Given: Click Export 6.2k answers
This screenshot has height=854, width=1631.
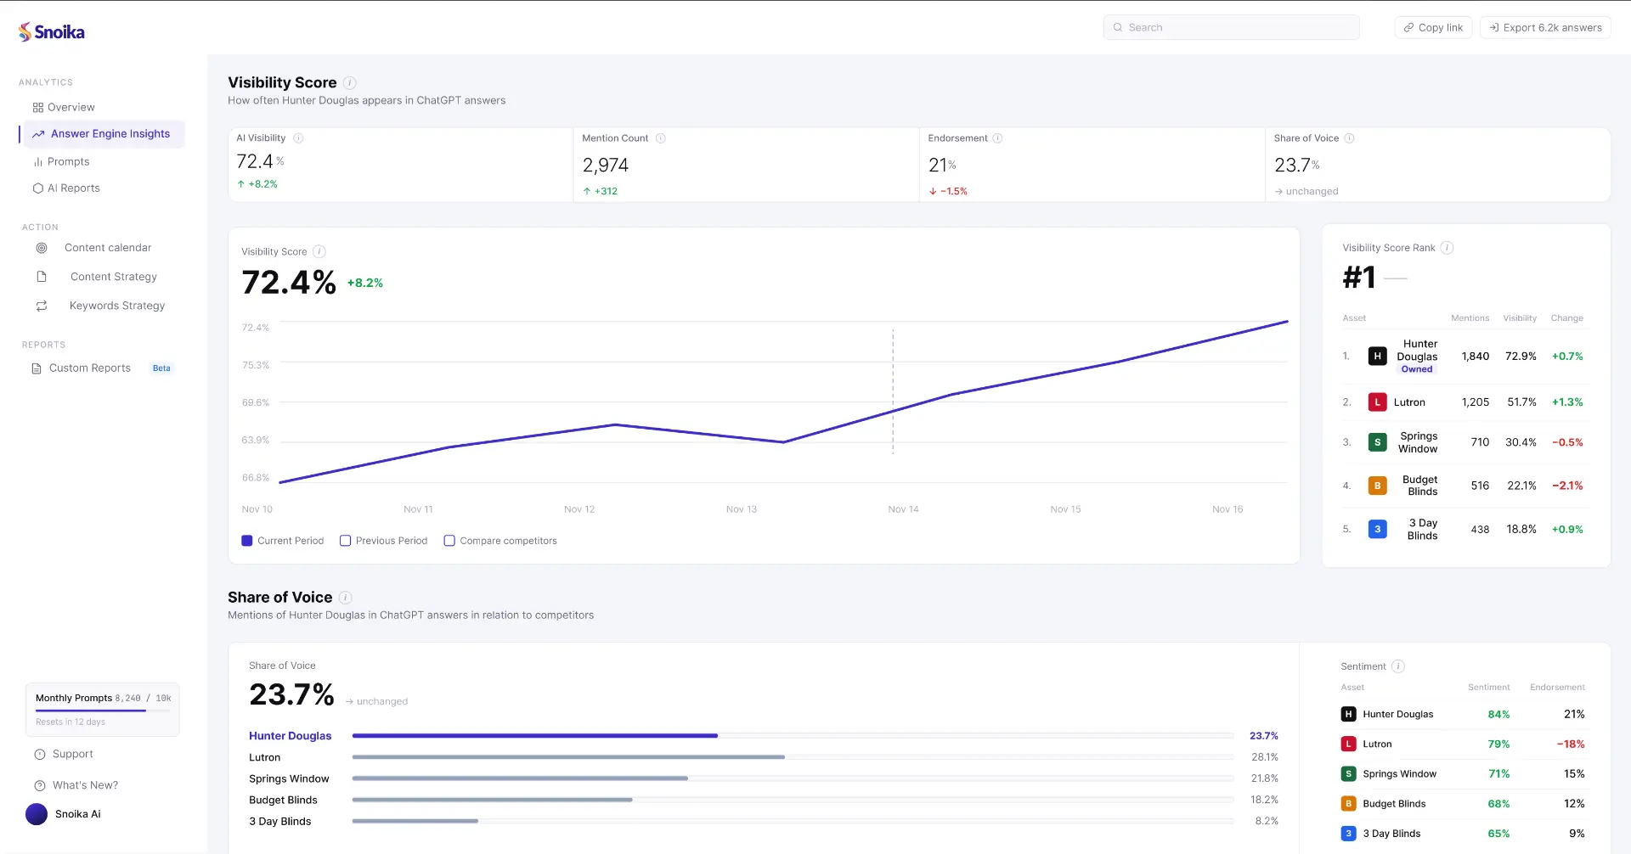Looking at the screenshot, I should 1544,27.
